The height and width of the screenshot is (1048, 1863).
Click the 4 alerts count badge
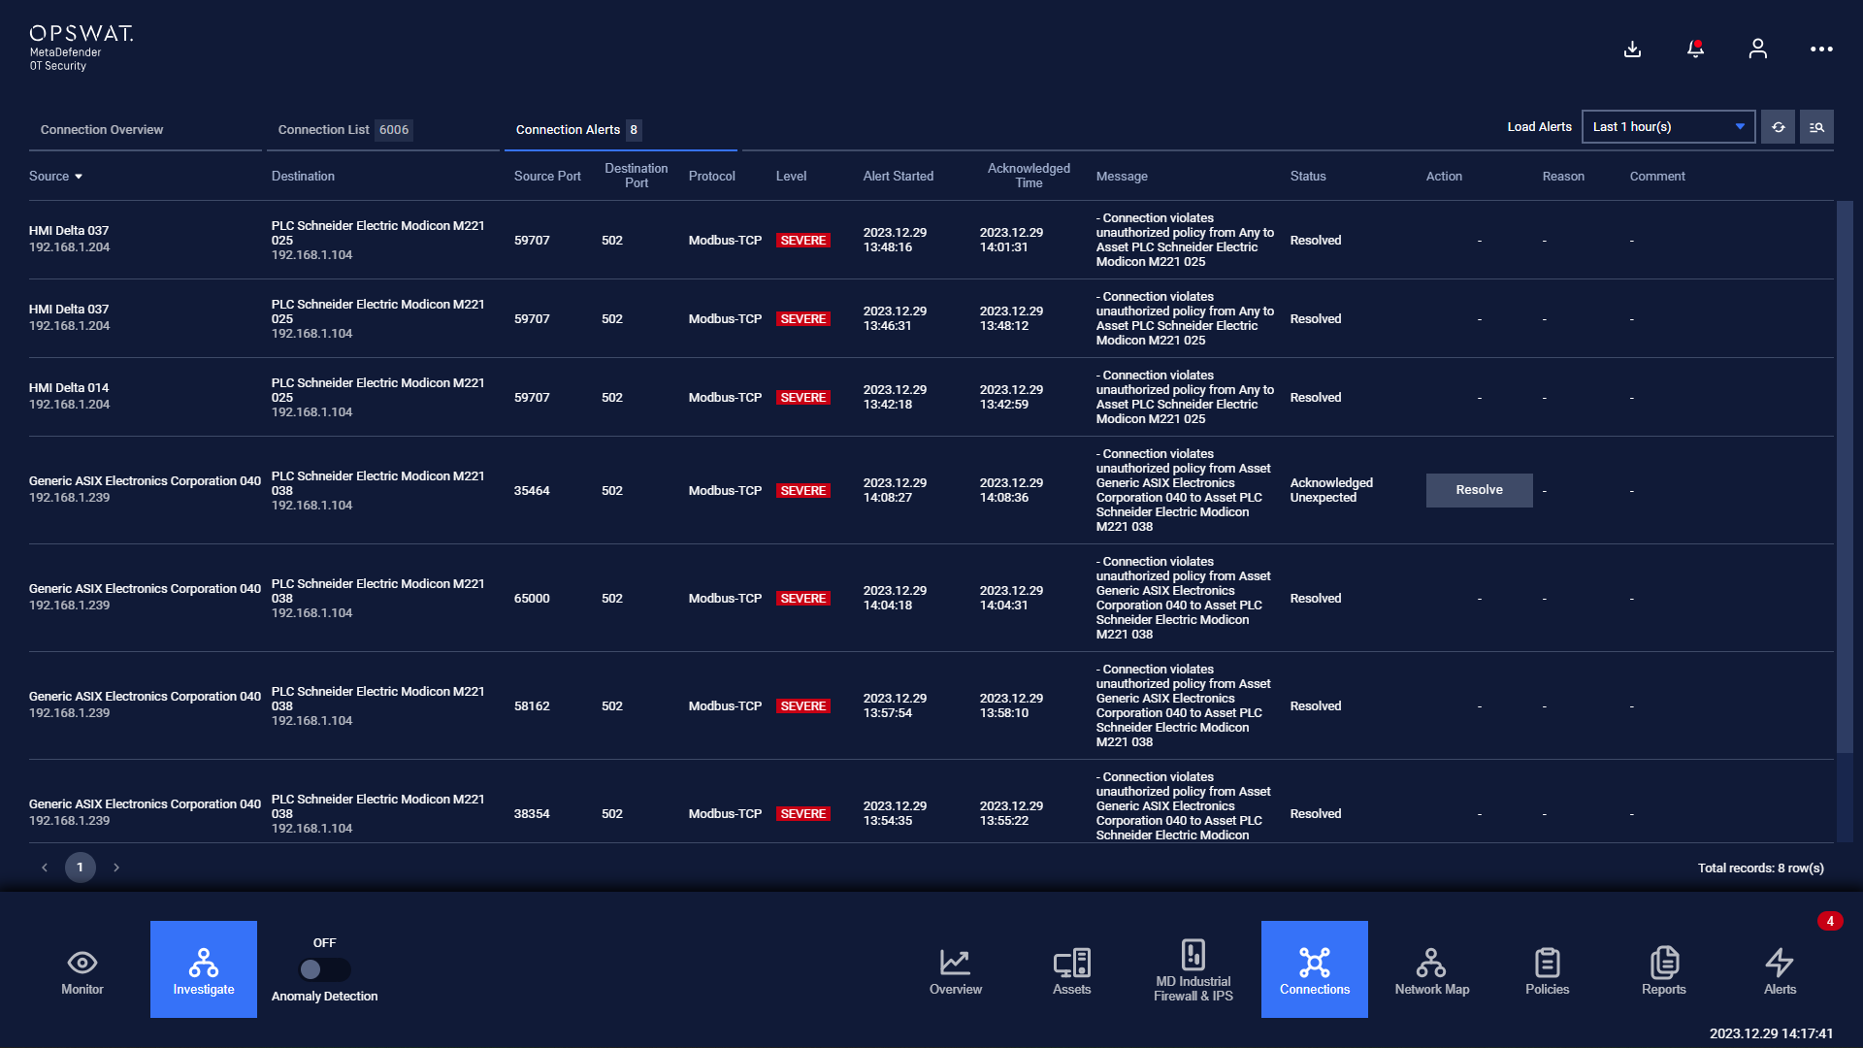[1830, 921]
